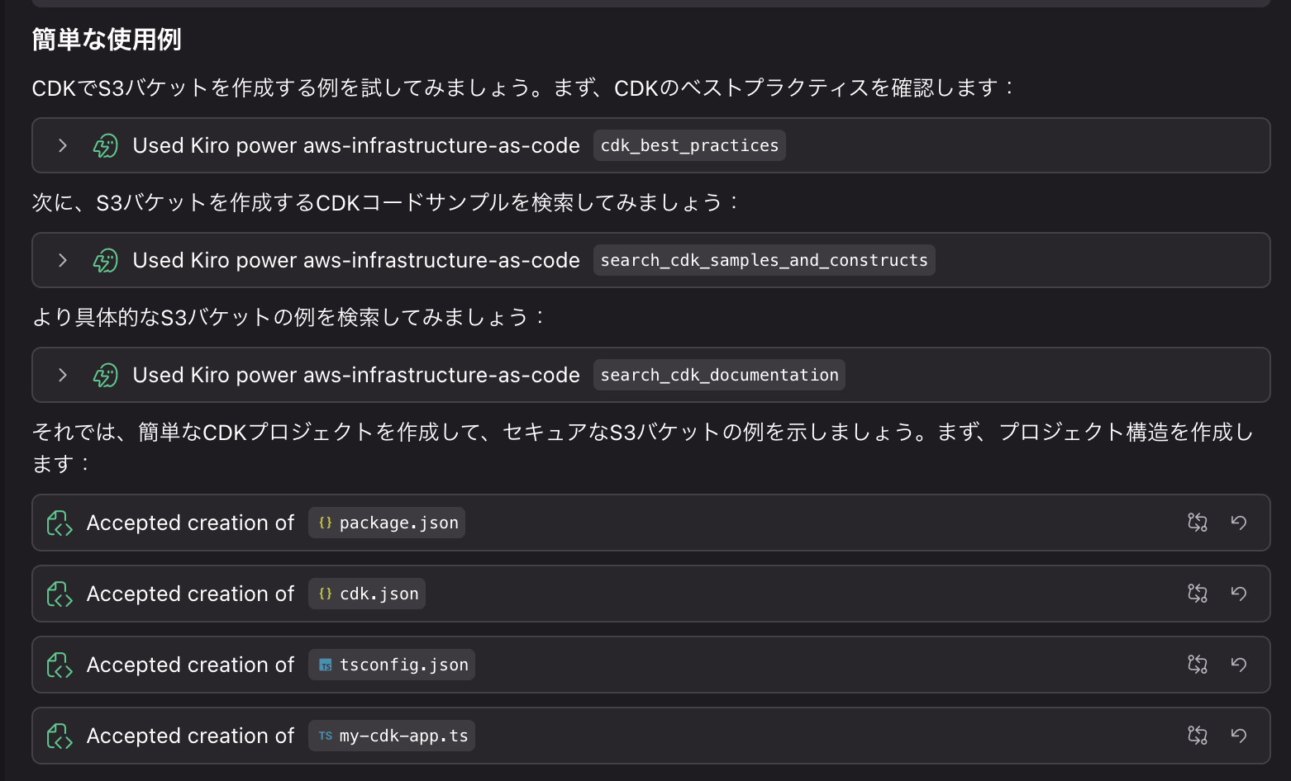Click the search_cdk_documentation label tag
This screenshot has width=1291, height=781.
coord(719,375)
